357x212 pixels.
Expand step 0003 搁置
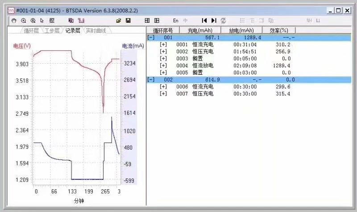pos(163,59)
